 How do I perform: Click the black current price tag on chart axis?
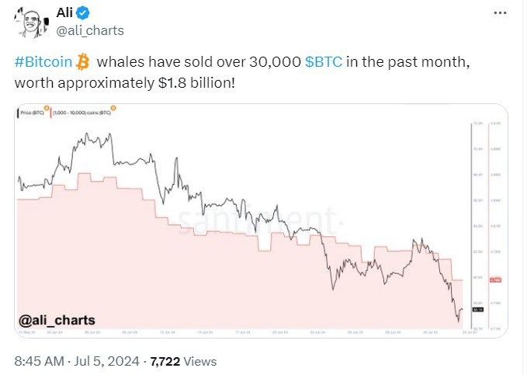point(477,311)
